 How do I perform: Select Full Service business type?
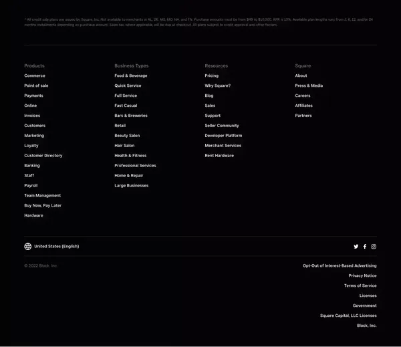[126, 96]
